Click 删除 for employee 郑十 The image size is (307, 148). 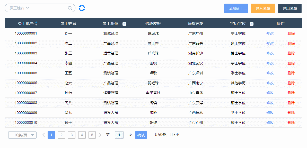click(x=291, y=123)
